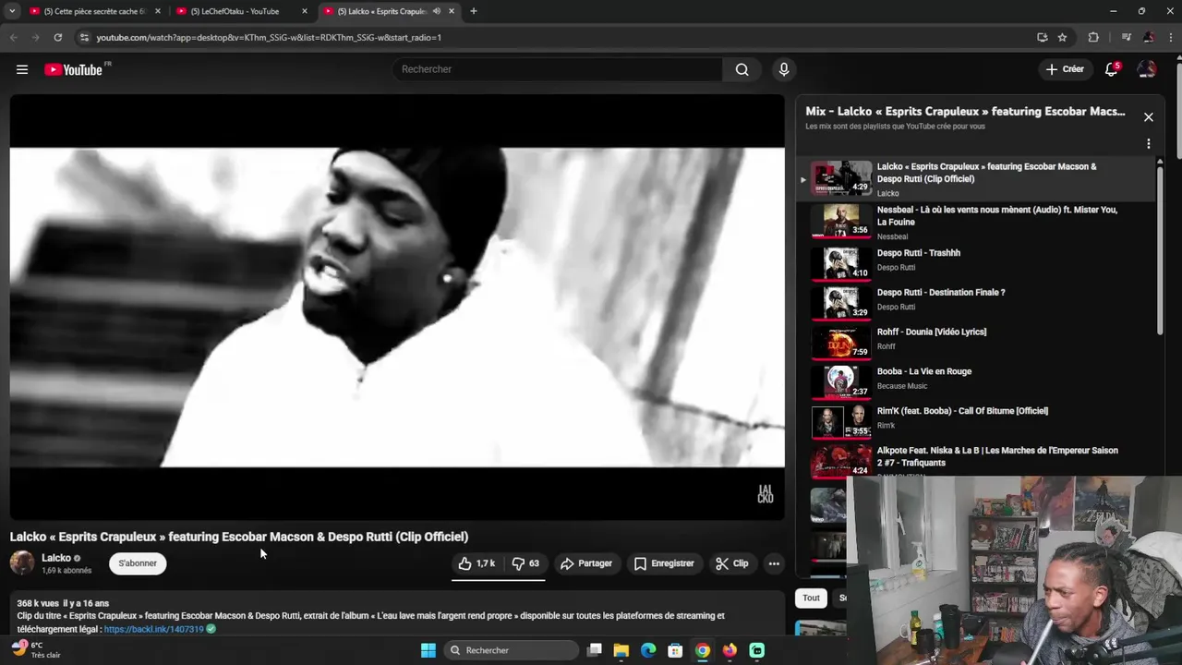1182x665 pixels.
Task: Click the playlist panel scrollbar
Action: [x=1160, y=249]
